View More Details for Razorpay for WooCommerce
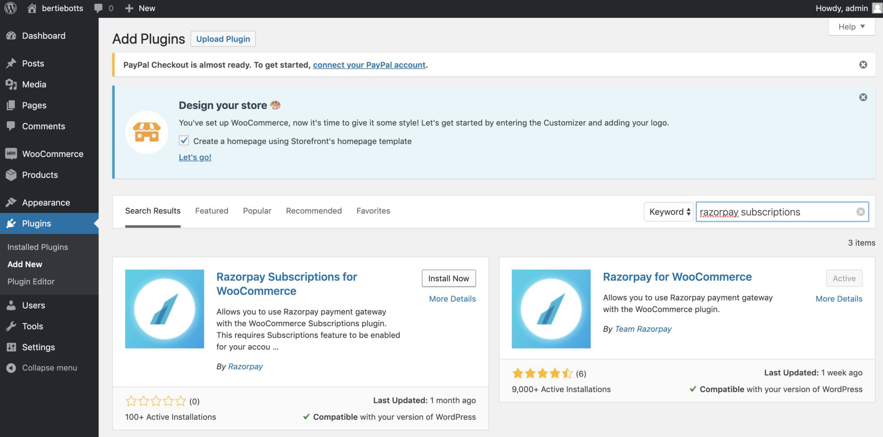The image size is (883, 437). (x=839, y=299)
